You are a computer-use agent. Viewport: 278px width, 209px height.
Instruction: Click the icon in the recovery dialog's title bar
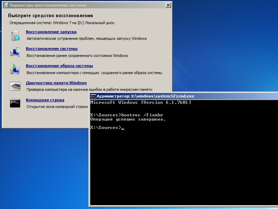click(x=5, y=5)
